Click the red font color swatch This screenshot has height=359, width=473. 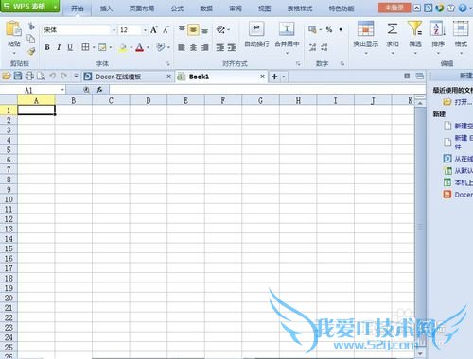[140, 48]
